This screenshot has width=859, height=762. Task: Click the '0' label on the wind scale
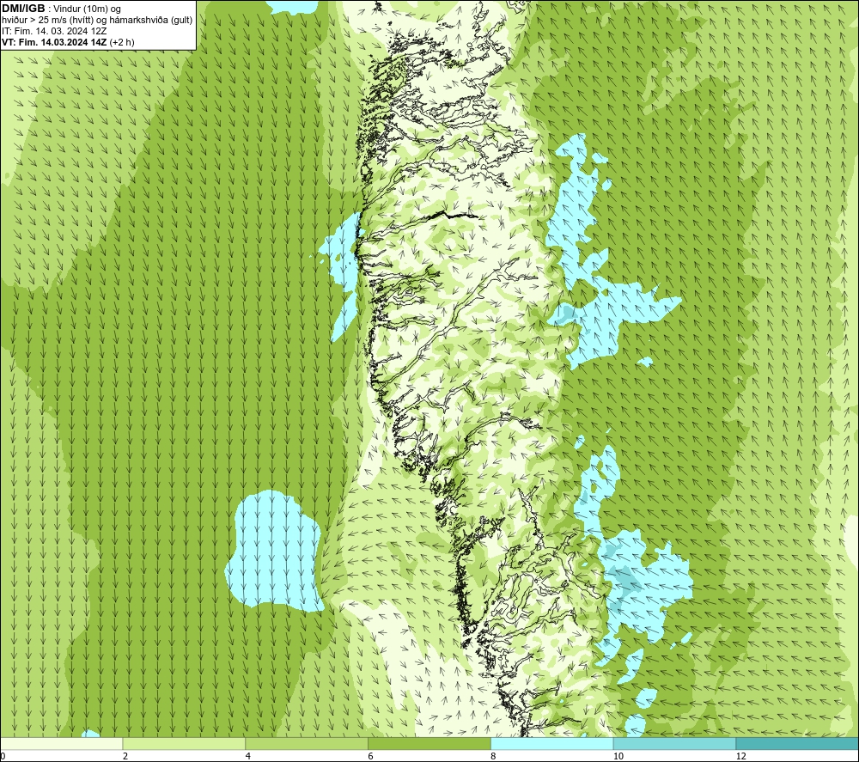[3, 756]
